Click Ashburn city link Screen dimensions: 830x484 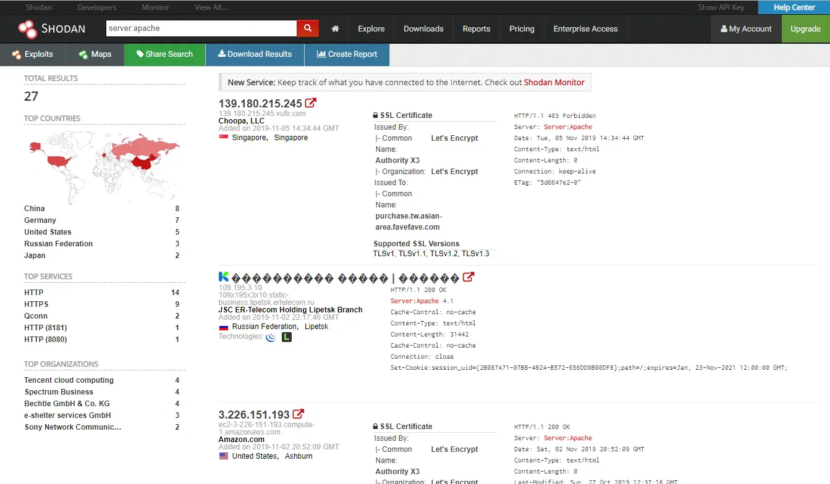(x=299, y=456)
